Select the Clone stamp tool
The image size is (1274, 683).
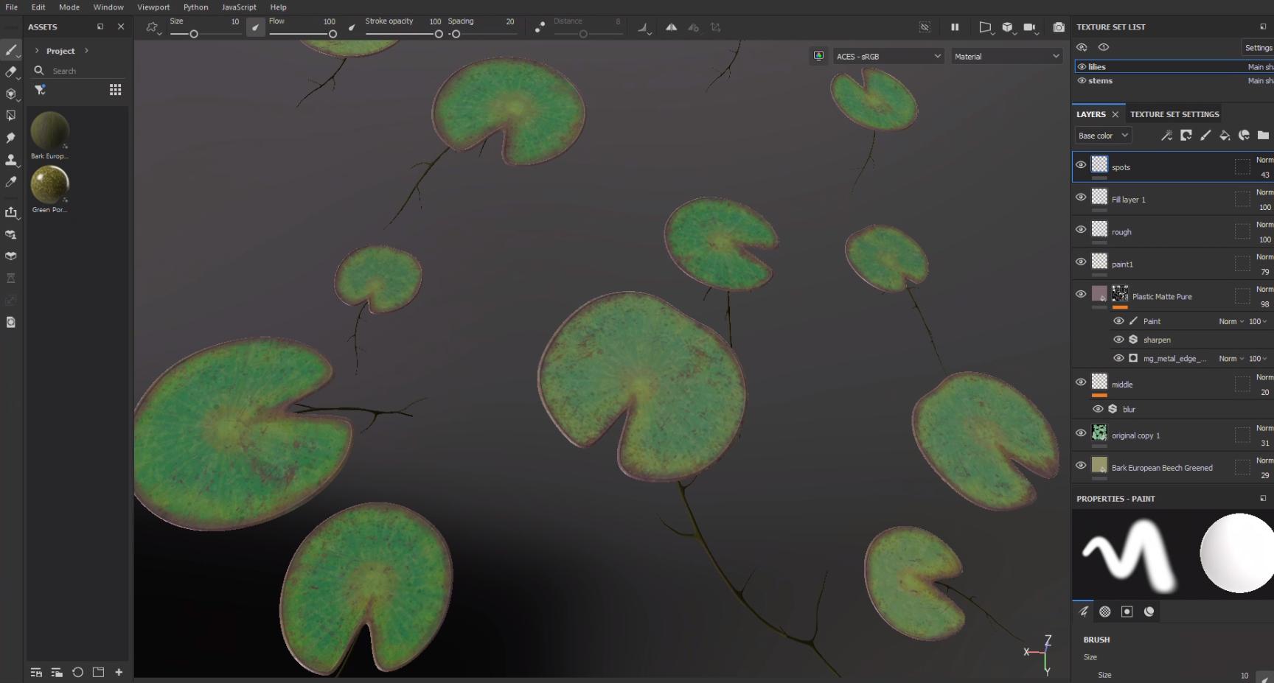tap(11, 160)
